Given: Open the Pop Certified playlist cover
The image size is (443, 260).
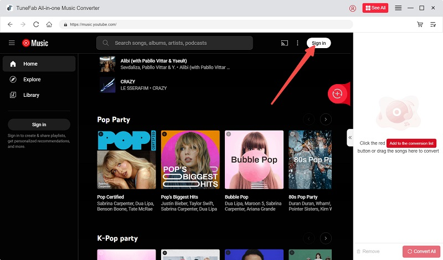Looking at the screenshot, I should [x=126, y=159].
